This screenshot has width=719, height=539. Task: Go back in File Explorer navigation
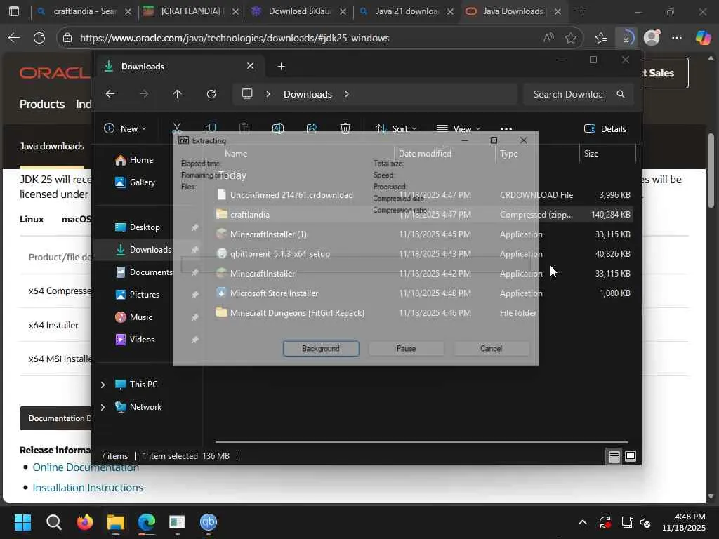110,94
